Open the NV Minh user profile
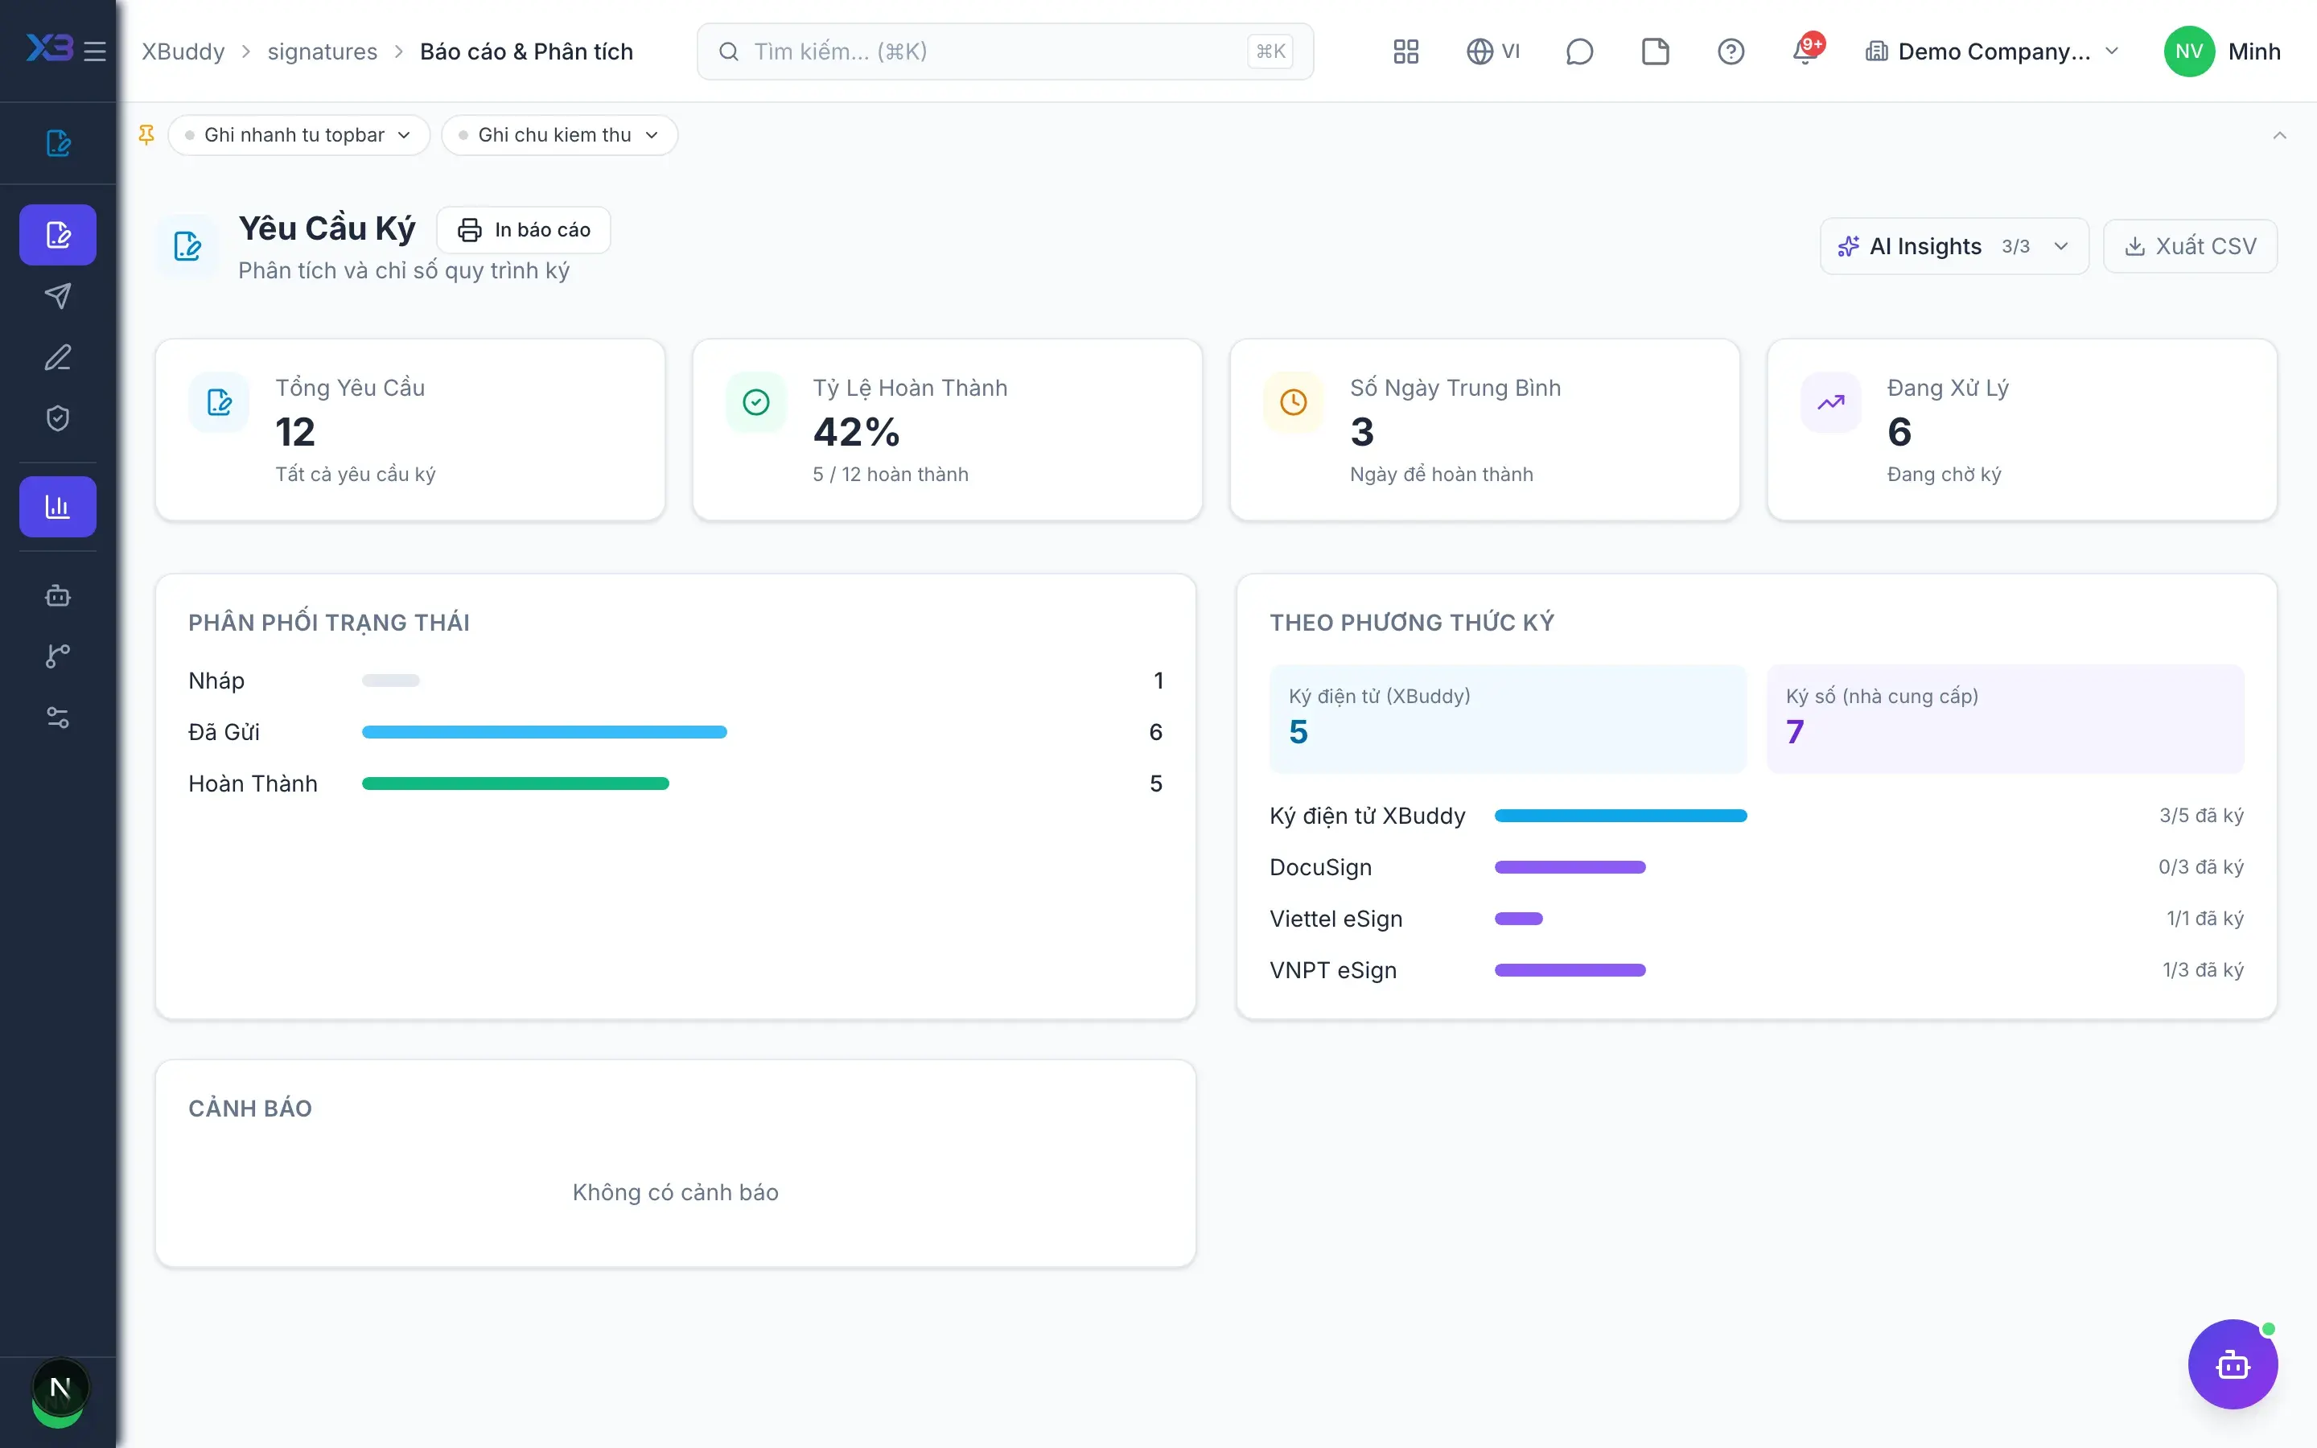 click(x=2221, y=51)
